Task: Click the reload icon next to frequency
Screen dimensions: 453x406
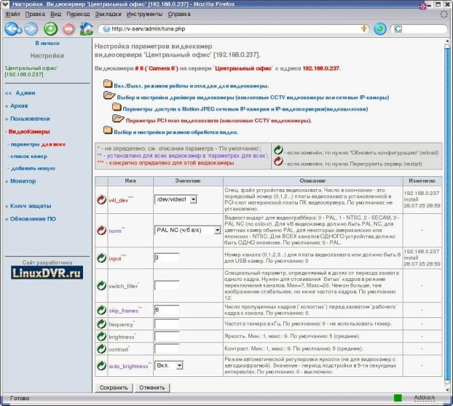Action: coord(101,324)
